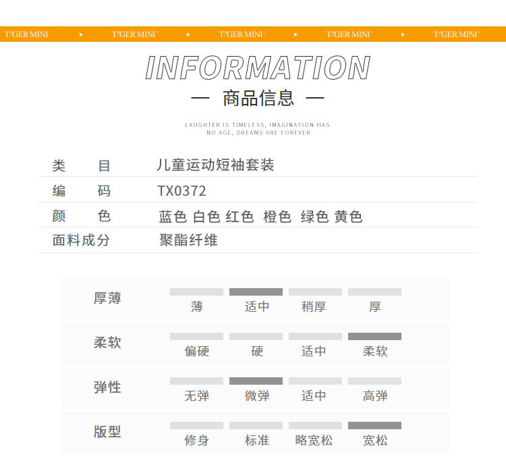The width and height of the screenshot is (506, 465).
Task: Click the highlighted 宽松 fit bar
Action: pos(374,426)
